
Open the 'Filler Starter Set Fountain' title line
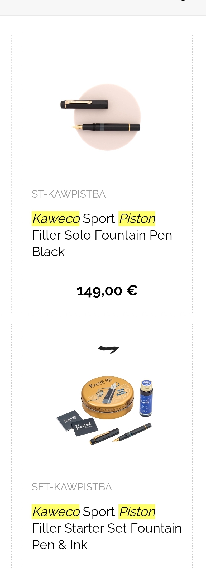click(107, 528)
